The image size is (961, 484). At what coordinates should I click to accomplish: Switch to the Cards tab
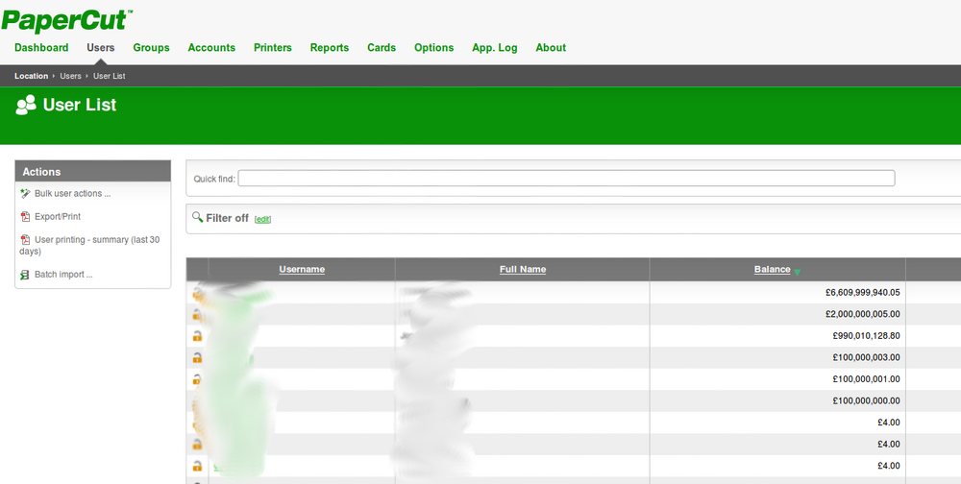coord(382,48)
